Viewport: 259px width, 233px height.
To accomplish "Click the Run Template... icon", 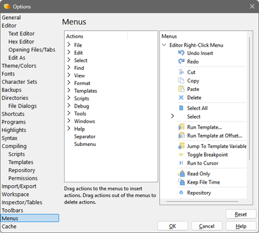I will [x=182, y=127].
